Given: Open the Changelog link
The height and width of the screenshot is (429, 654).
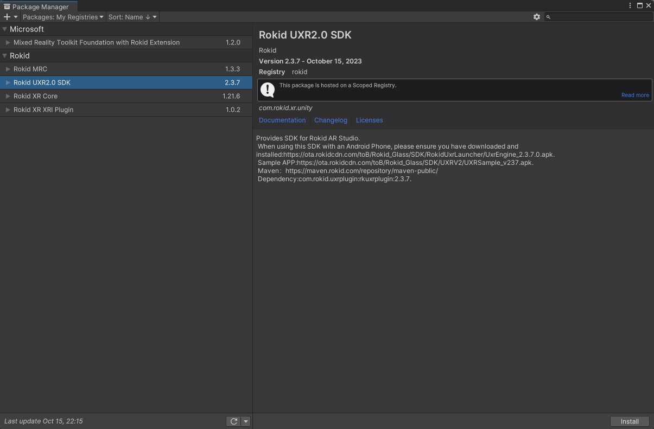Looking at the screenshot, I should [331, 120].
